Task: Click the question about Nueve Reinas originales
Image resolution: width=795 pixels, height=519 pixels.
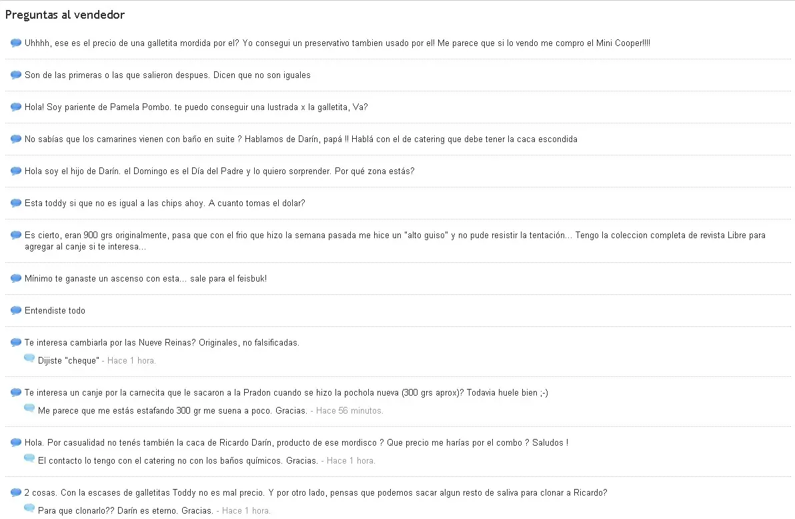Action: pos(162,342)
